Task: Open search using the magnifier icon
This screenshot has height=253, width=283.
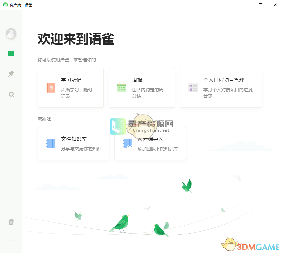Action: click(11, 94)
